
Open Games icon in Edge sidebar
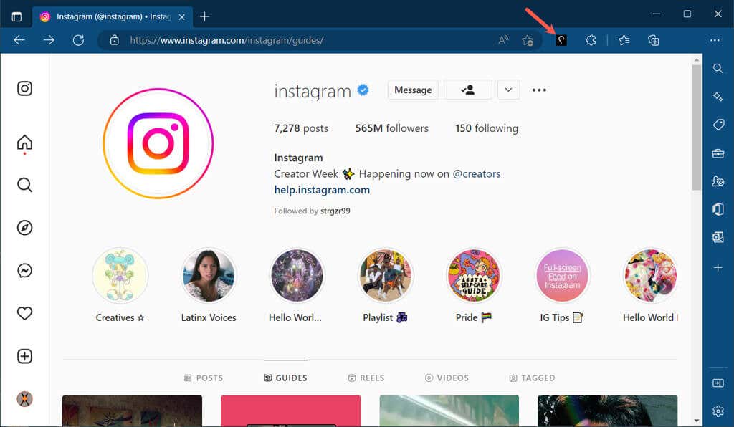tap(718, 181)
